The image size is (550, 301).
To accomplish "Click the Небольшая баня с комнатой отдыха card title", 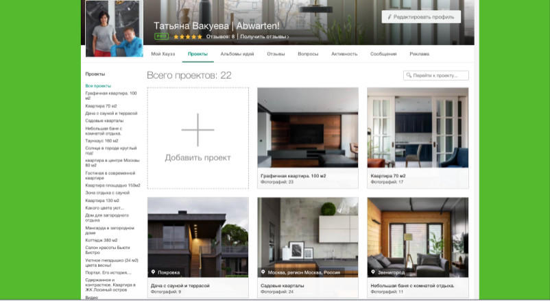I will pos(413,285).
